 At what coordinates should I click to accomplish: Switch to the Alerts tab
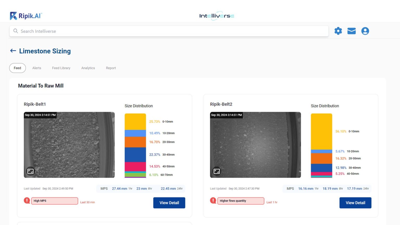click(36, 68)
